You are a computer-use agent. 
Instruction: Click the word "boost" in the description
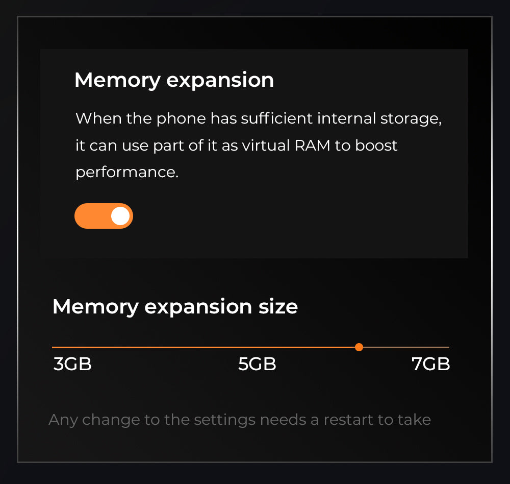[x=376, y=146]
